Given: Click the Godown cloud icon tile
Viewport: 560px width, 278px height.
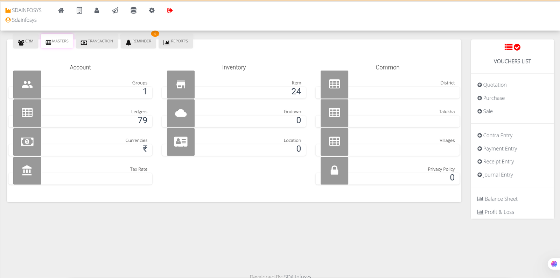Looking at the screenshot, I should tap(181, 113).
